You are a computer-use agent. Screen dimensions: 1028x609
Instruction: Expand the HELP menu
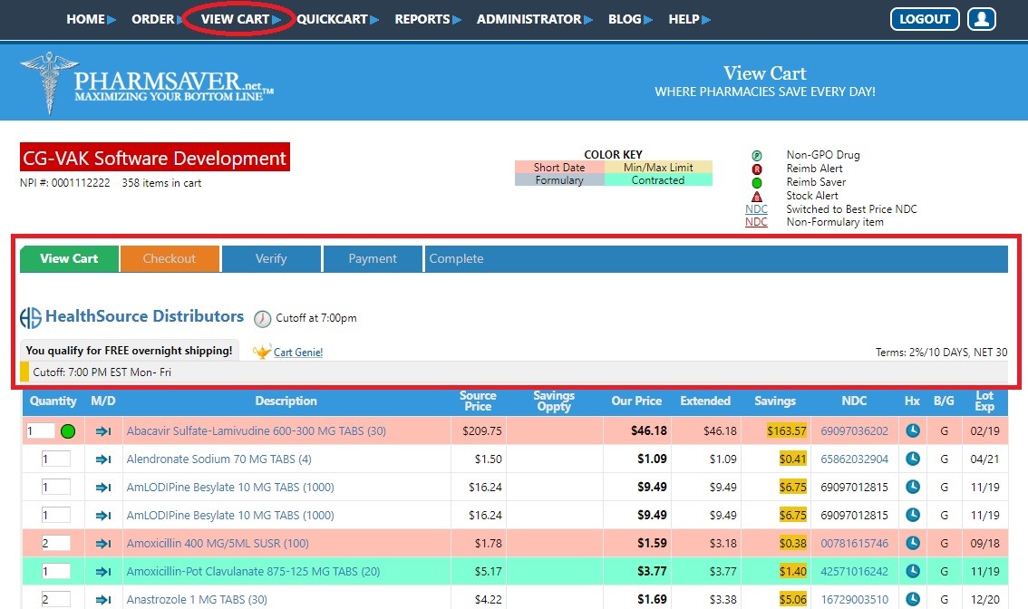point(689,19)
